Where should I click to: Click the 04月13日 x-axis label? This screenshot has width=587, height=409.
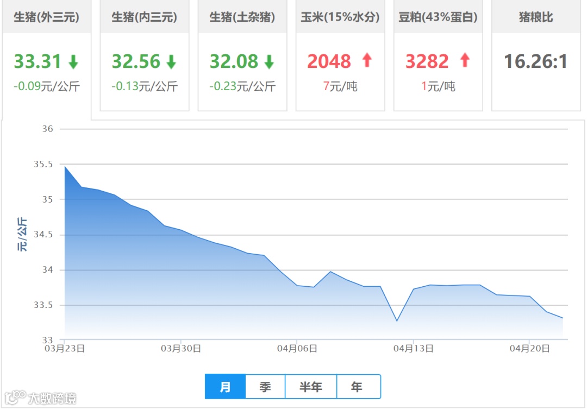[x=413, y=349]
